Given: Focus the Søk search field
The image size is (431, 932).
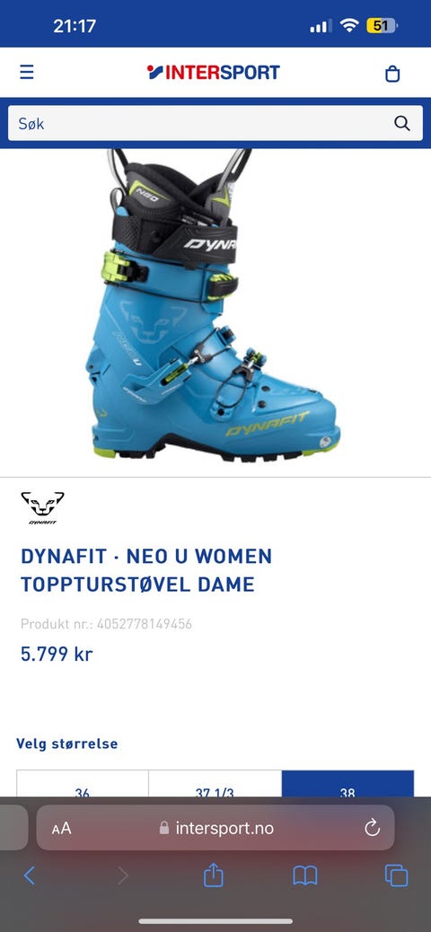Looking at the screenshot, I should 215,123.
